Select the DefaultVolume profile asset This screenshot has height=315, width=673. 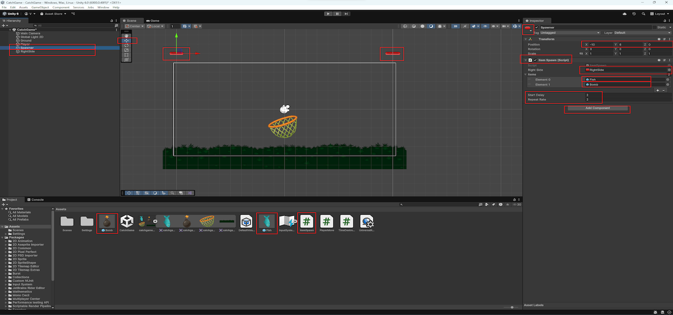click(247, 224)
